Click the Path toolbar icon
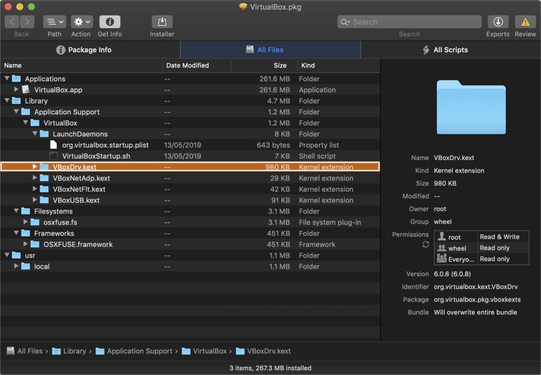Viewport: 541px width, 375px height. pyautogui.click(x=54, y=23)
